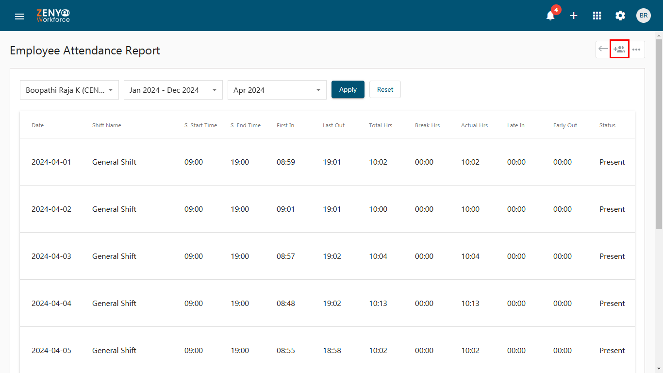This screenshot has width=663, height=373.
Task: Click the Late In column header
Action: [x=516, y=125]
